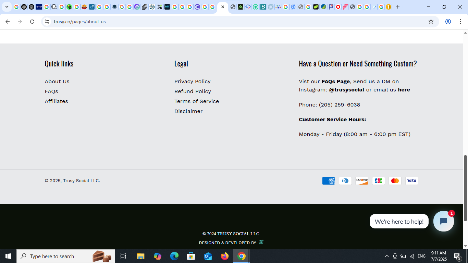468x263 pixels.
Task: Click the '© 2025, Trusy Social LLC.' text
Action: click(x=72, y=181)
